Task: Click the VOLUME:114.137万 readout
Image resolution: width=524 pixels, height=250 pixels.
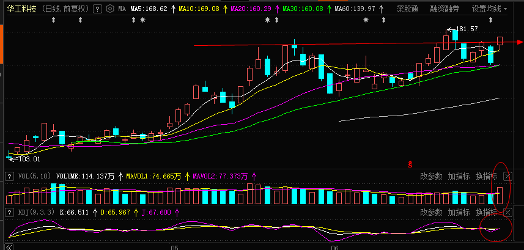Action: coord(85,176)
